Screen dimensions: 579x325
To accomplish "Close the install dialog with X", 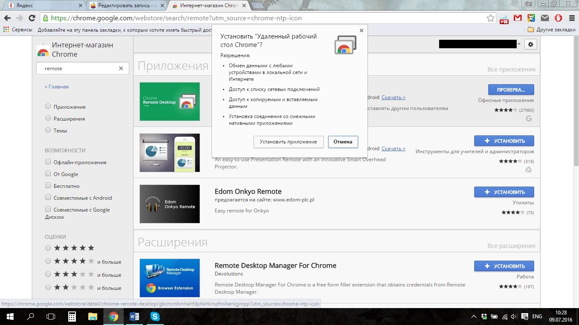I will tap(362, 30).
